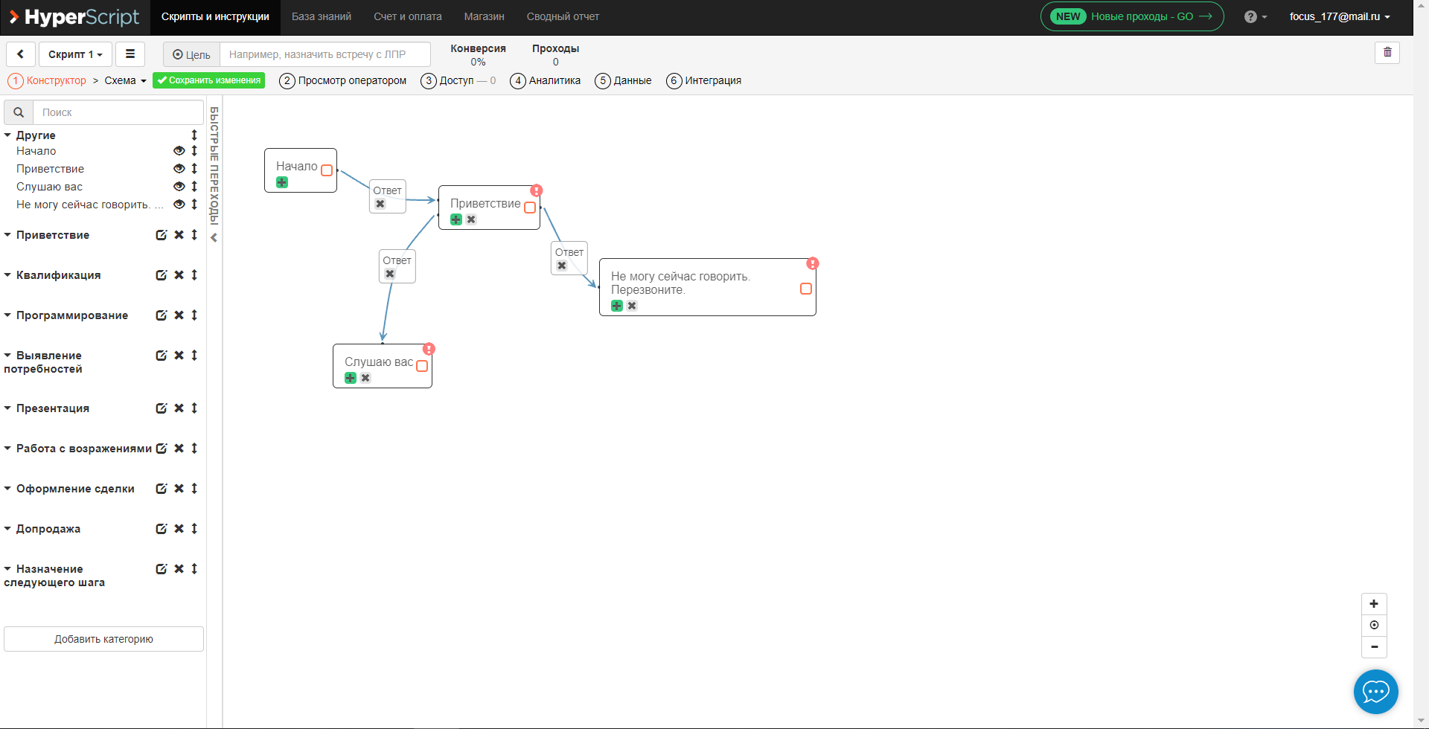Screen dimensions: 1429x729
Task: Open the hamburger list menu icon
Action: coord(130,54)
